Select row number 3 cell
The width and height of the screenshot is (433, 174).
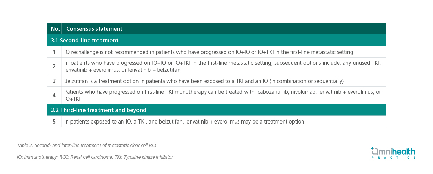click(54, 81)
